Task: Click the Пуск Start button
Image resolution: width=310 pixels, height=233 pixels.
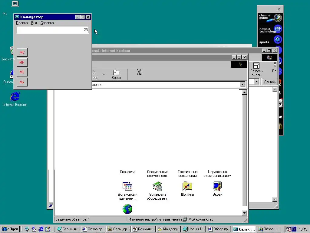Action: 10,229
